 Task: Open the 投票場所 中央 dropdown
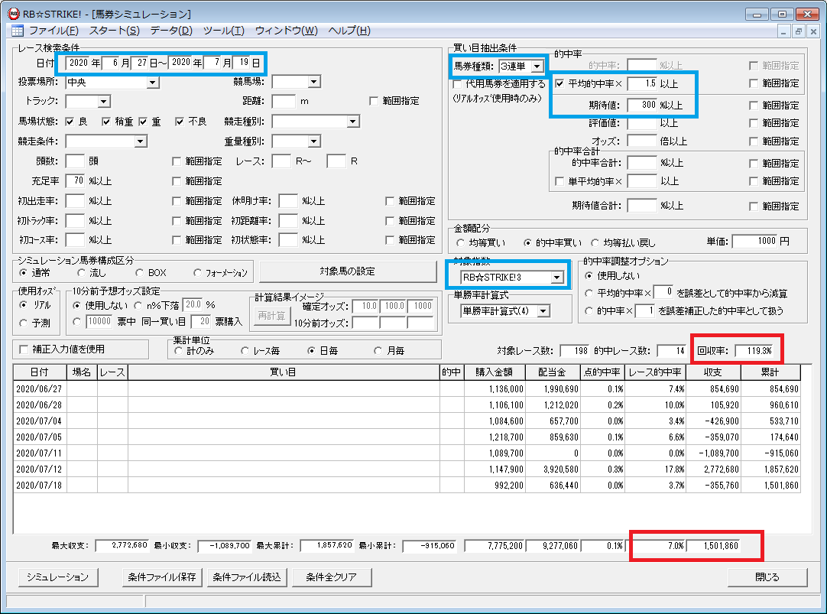click(x=152, y=83)
